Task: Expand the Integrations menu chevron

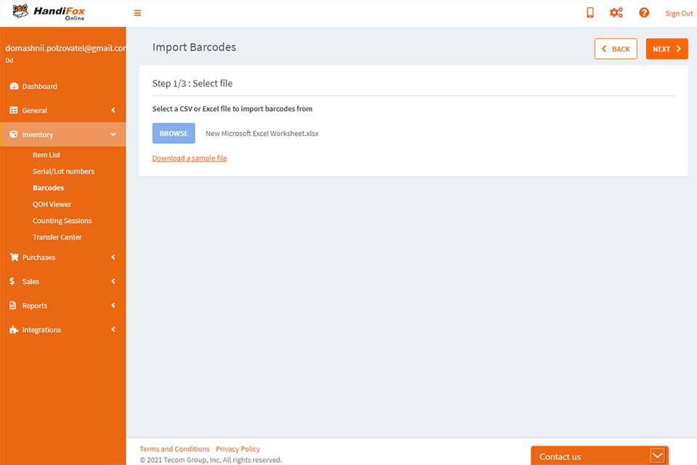Action: 113,329
